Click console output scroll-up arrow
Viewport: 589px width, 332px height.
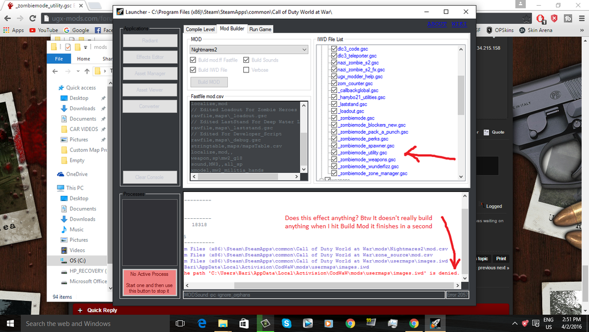click(x=465, y=196)
